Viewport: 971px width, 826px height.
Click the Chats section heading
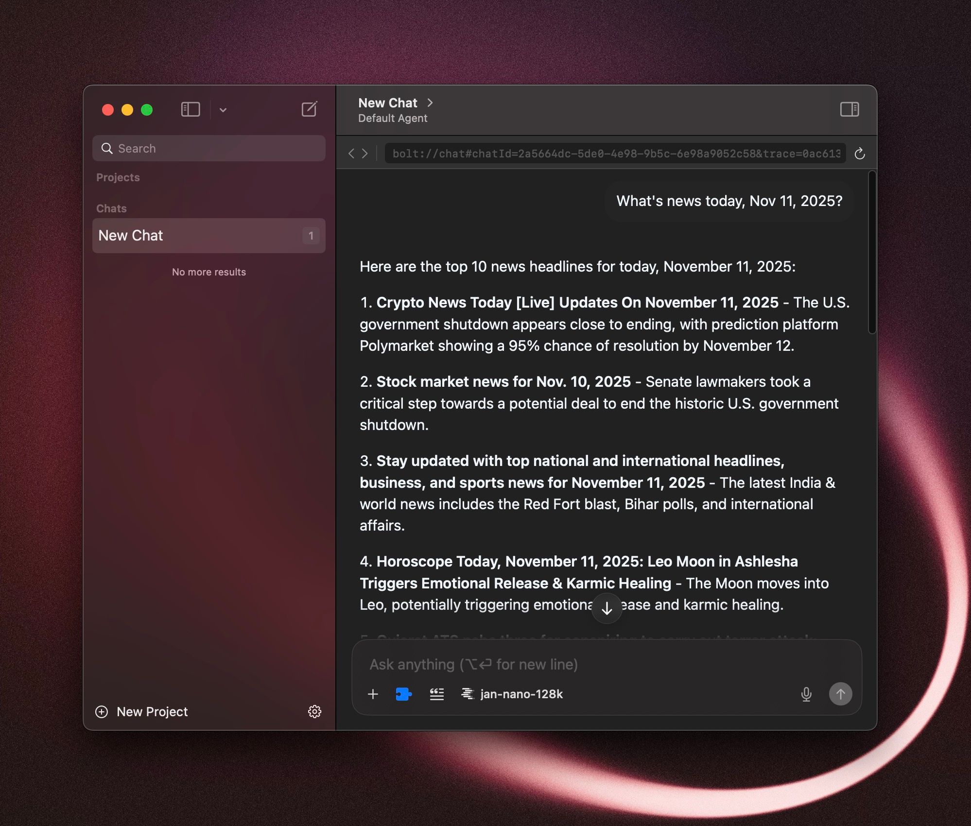(111, 208)
